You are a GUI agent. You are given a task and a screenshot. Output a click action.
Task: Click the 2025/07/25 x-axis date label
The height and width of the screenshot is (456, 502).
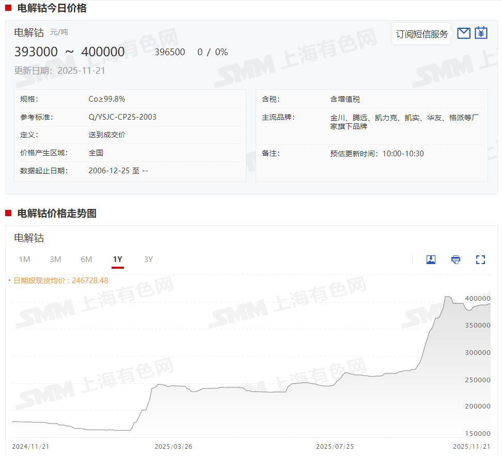tap(335, 446)
